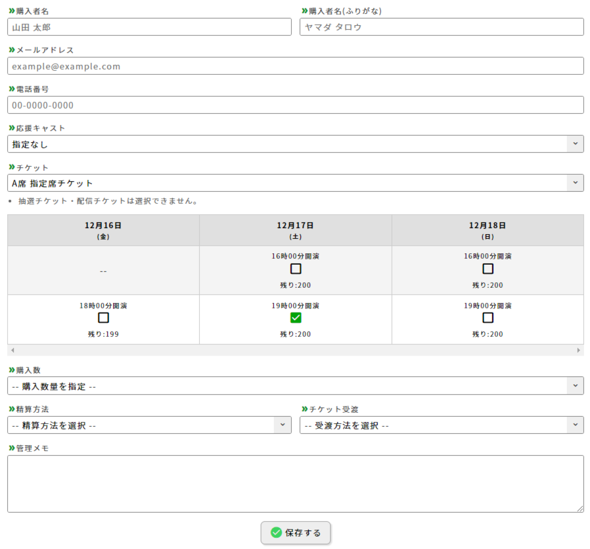Click the 購入者名(ふりがな) furigana field
The width and height of the screenshot is (590, 549).
pyautogui.click(x=441, y=27)
